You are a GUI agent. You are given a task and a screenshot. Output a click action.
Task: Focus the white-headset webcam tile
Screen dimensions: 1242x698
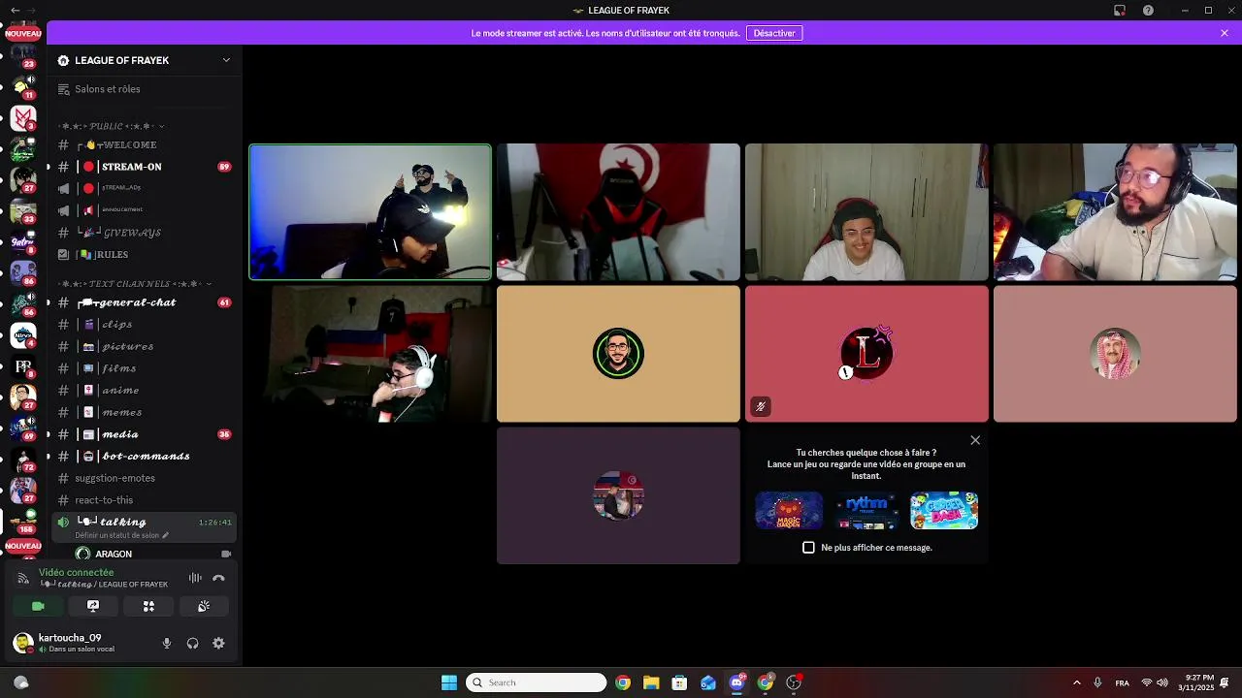click(x=371, y=354)
